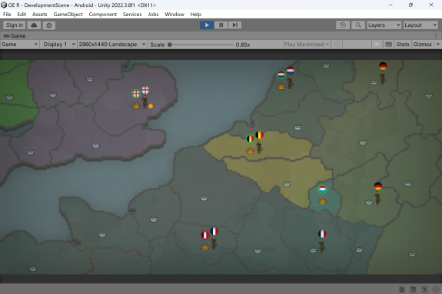Click the Scale slider handle
Viewport: 442px width, 294px height.
[x=170, y=45]
